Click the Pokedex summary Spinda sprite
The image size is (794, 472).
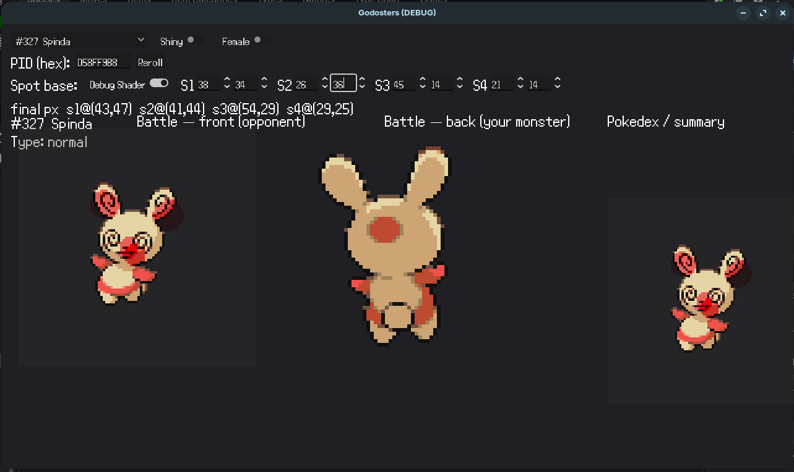tap(712, 298)
